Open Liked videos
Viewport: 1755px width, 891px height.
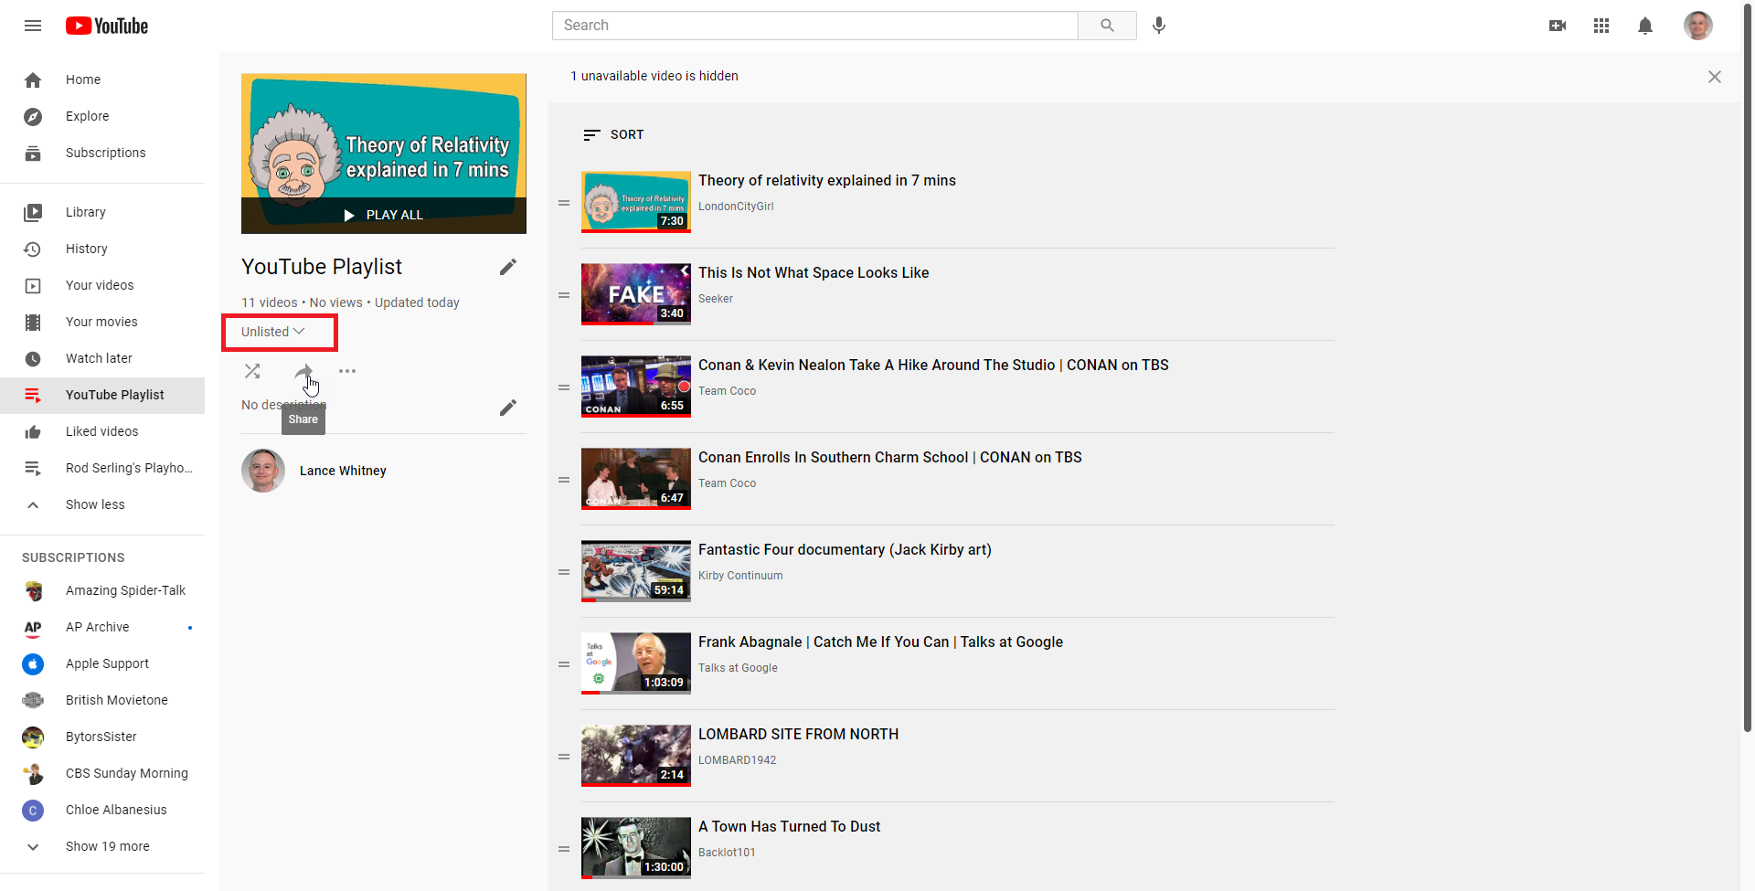(102, 431)
